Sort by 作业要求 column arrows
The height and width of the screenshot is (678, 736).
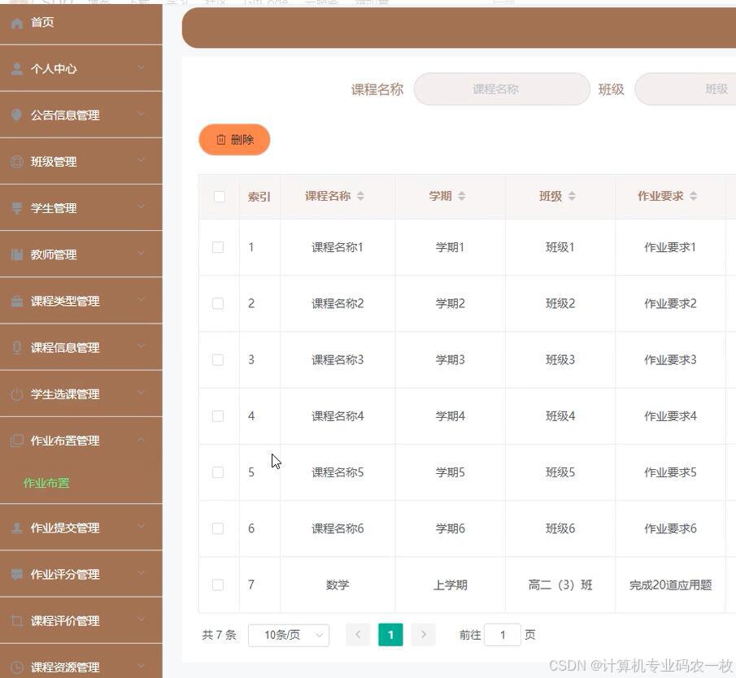(x=693, y=196)
